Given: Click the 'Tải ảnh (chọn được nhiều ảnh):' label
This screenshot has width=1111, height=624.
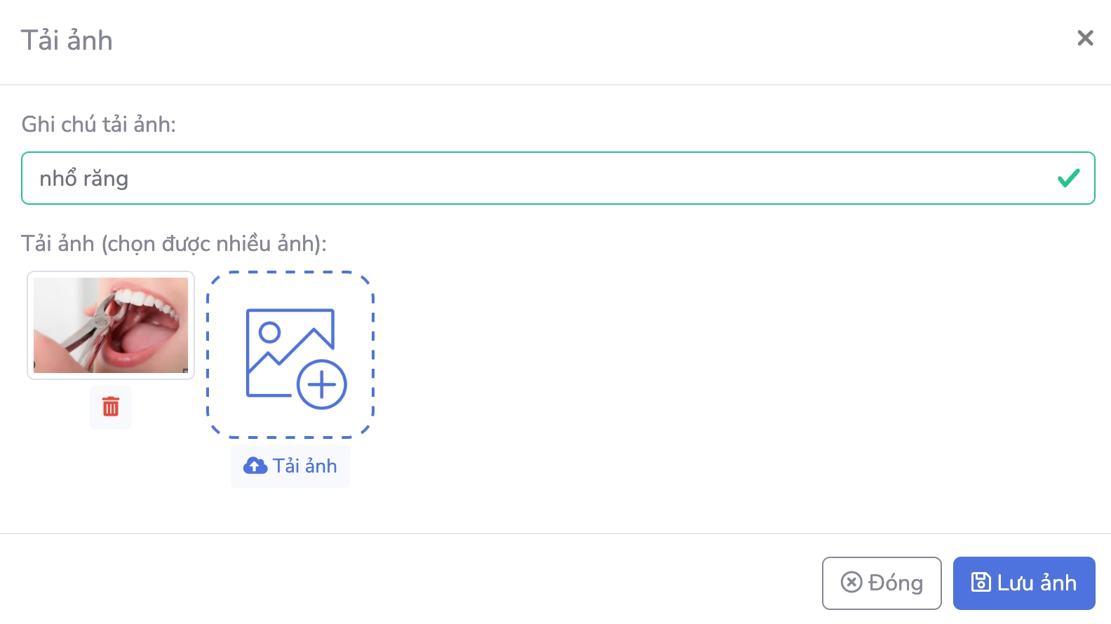Looking at the screenshot, I should 174,243.
